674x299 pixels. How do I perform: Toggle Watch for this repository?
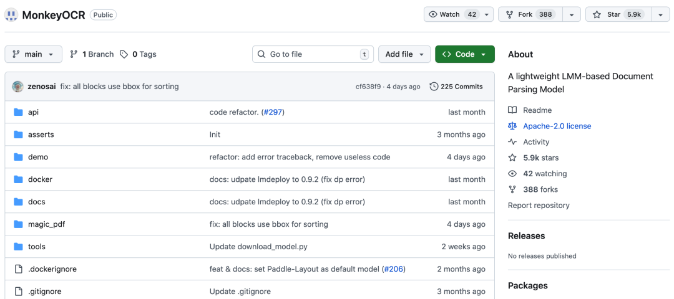452,14
